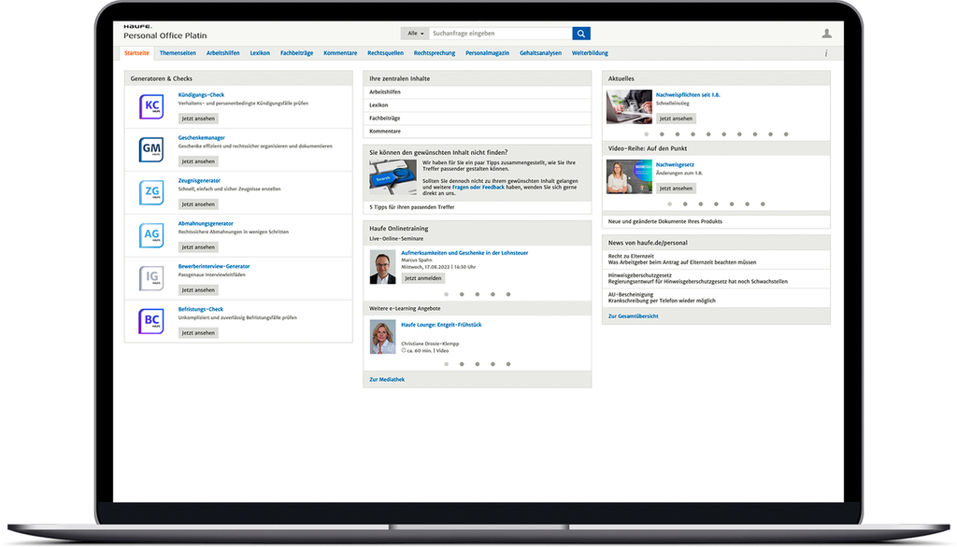Viewport: 957px width, 547px height.
Task: Open the Personalmagazin tab
Action: click(x=487, y=53)
